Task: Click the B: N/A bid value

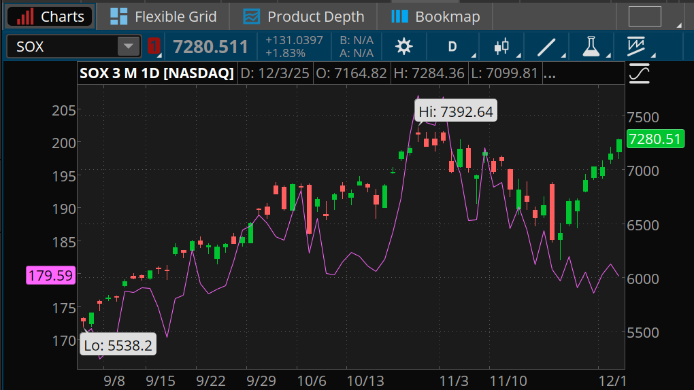Action: (357, 40)
